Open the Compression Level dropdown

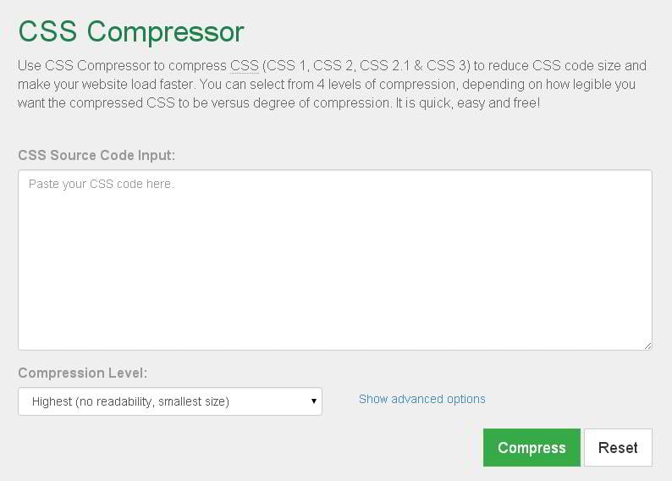click(169, 401)
